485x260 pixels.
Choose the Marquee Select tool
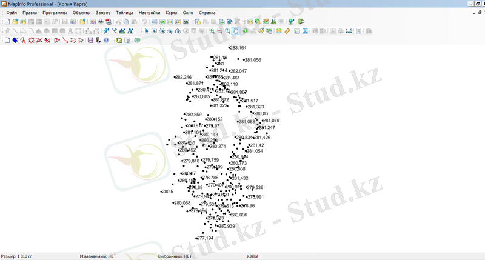tap(154, 31)
